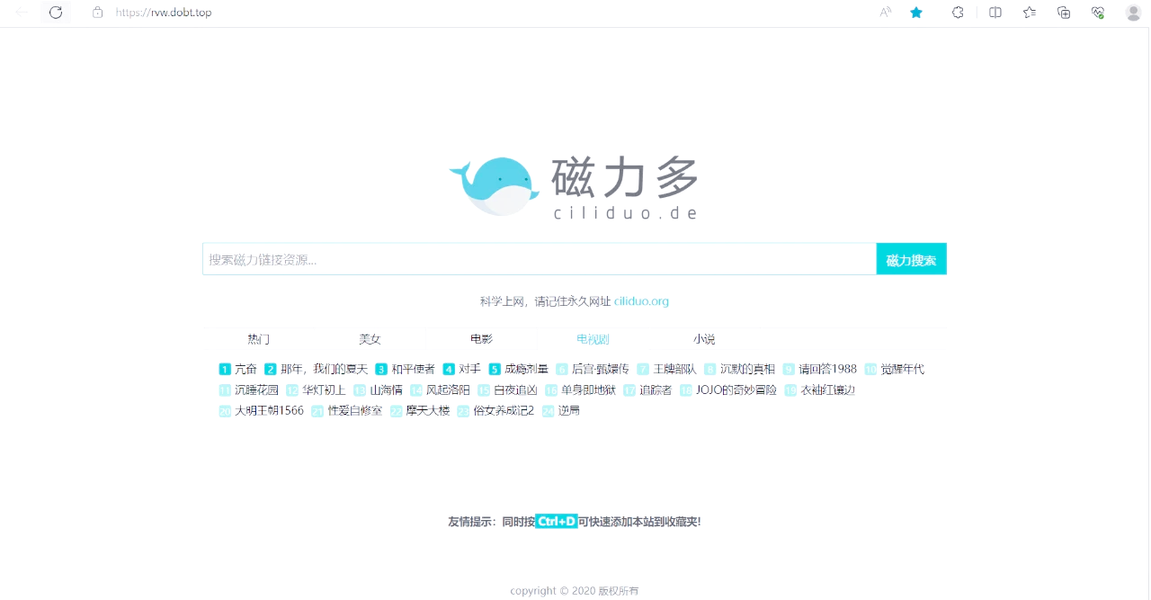The height and width of the screenshot is (600, 1151).
Task: Open the 华灯初上 entry
Action: pyautogui.click(x=323, y=390)
